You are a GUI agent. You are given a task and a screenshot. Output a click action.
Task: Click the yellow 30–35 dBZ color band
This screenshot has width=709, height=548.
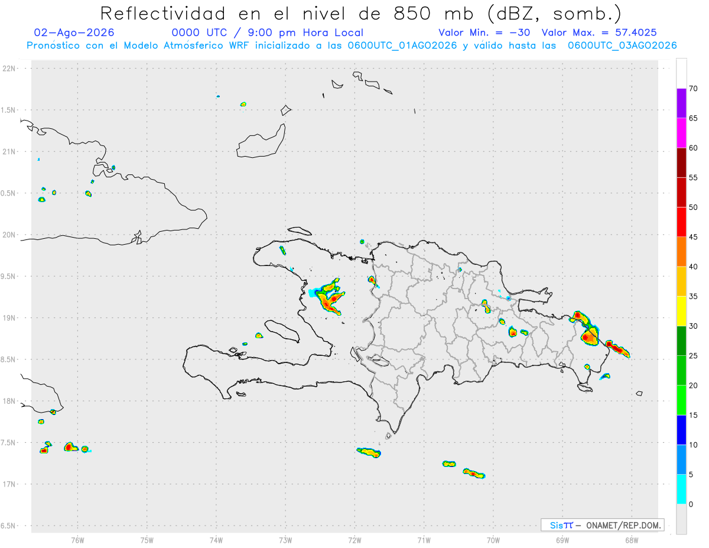pos(681,311)
